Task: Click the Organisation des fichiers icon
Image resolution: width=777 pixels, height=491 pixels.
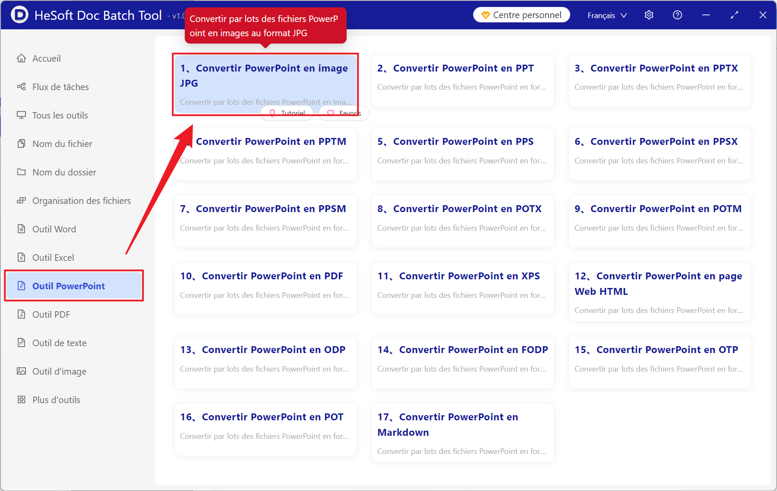Action: (21, 200)
